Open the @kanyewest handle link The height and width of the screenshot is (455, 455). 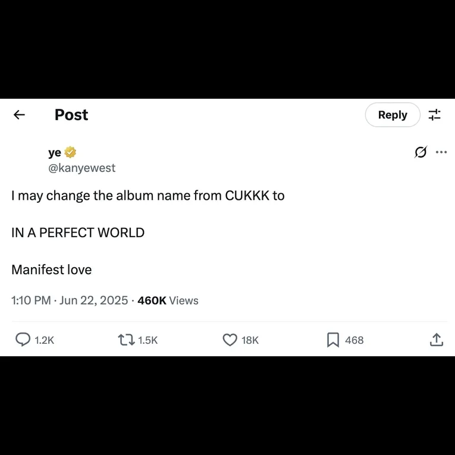[x=81, y=168]
